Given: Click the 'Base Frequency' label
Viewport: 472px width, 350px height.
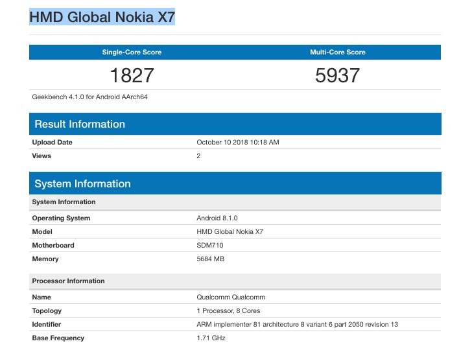Looking at the screenshot, I should click(x=58, y=338).
